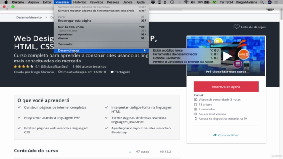Viewport: 283px width, 159px height.
Task: Open the Editar menu
Action: [x=47, y=2]
